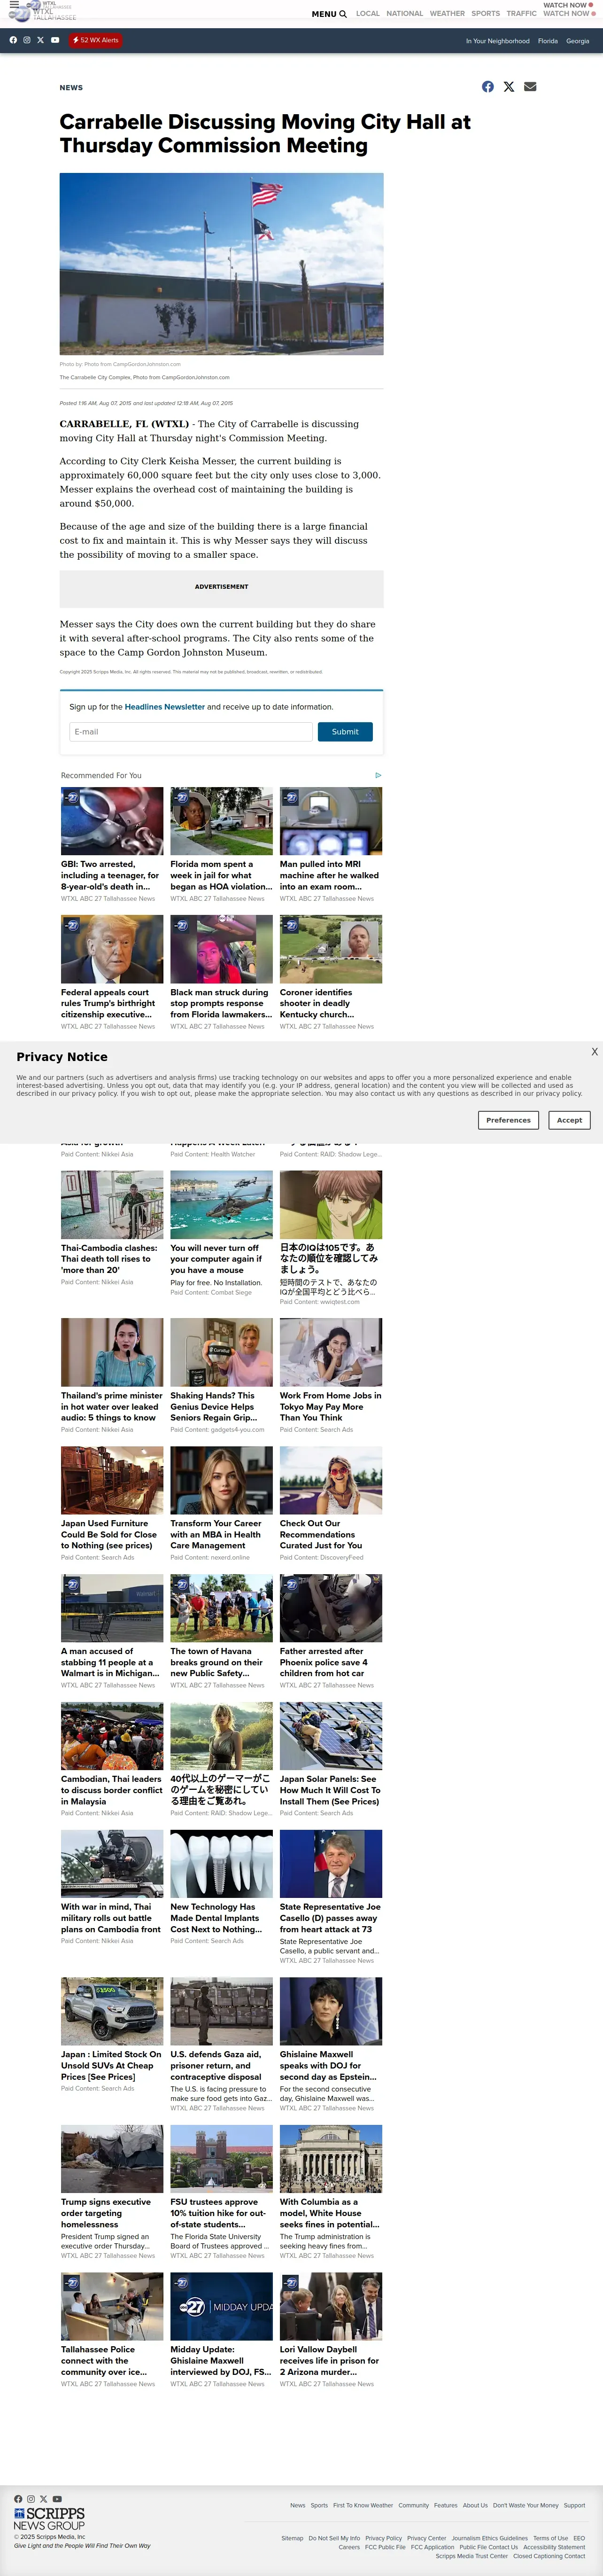603x2576 pixels.
Task: Click footer Facebook icon
Action: 18,2499
